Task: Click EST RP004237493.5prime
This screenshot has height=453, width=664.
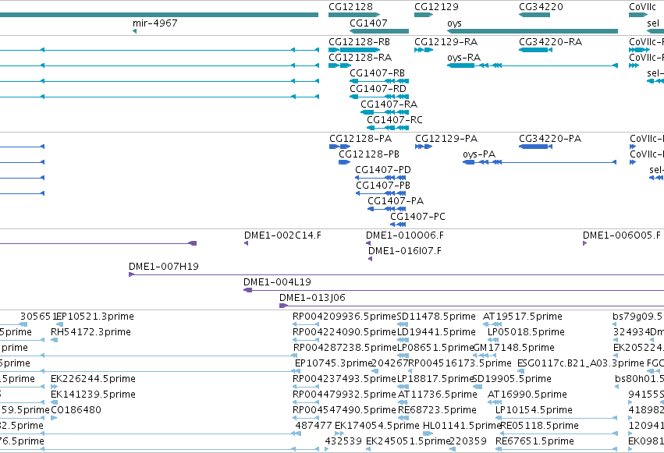Action: pos(344,379)
